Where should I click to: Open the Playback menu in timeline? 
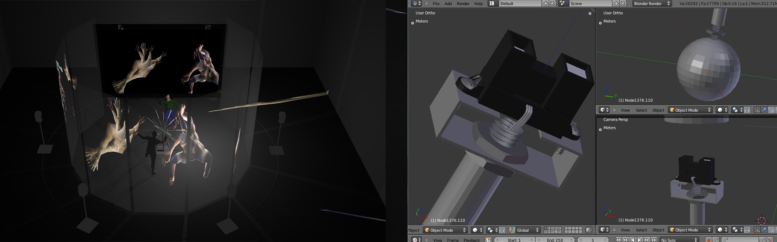(471, 240)
